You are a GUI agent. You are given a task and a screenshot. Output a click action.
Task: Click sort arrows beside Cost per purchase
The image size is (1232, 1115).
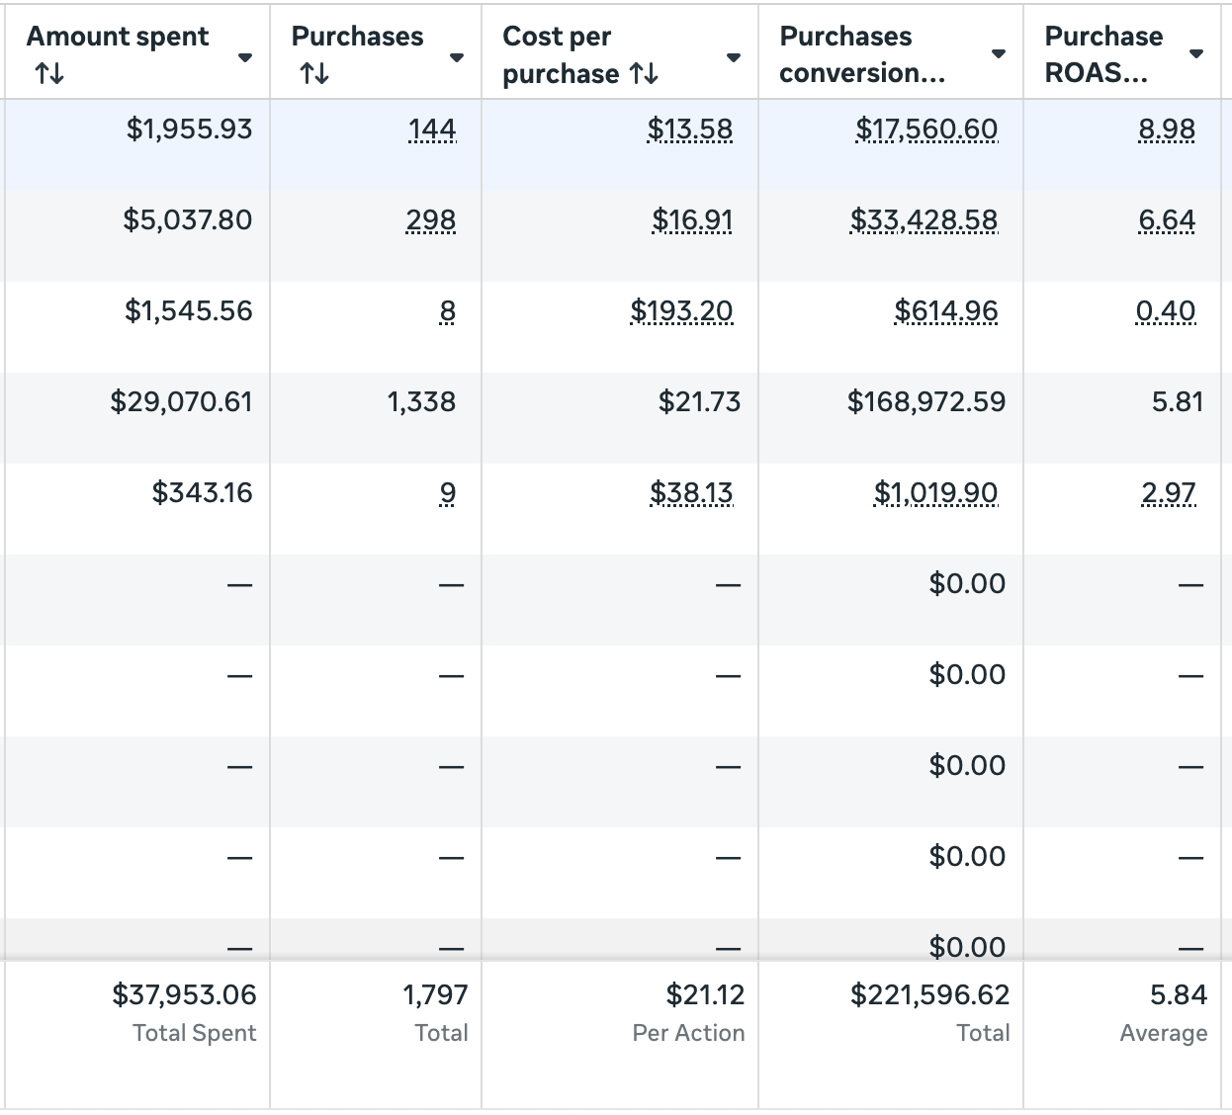coord(644,73)
